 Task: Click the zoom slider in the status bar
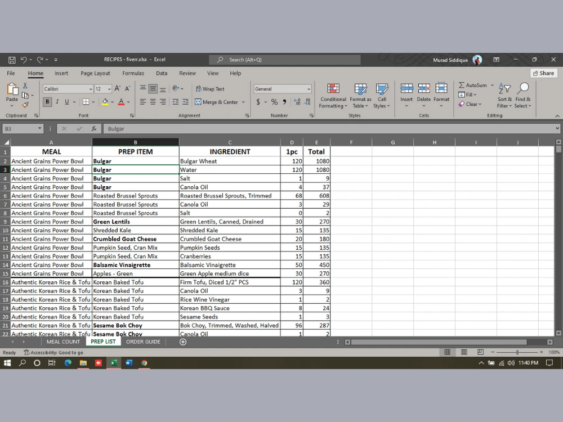coord(517,352)
